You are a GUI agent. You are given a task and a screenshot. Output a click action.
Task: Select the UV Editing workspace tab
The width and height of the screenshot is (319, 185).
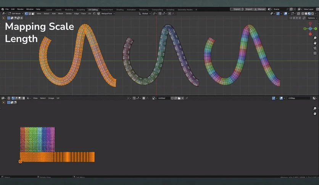click(x=93, y=10)
